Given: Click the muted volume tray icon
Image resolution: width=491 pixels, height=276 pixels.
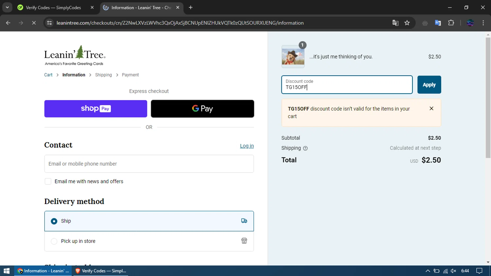Looking at the screenshot, I should point(453,271).
